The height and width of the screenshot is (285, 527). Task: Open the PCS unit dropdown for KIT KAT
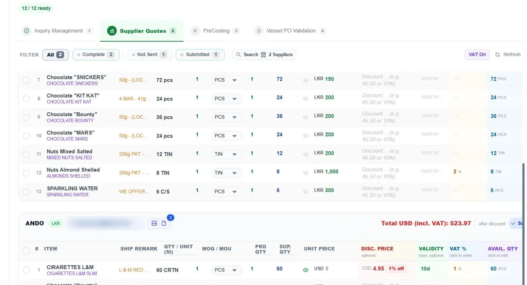point(227,99)
